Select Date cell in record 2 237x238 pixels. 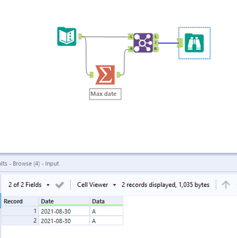click(x=64, y=221)
